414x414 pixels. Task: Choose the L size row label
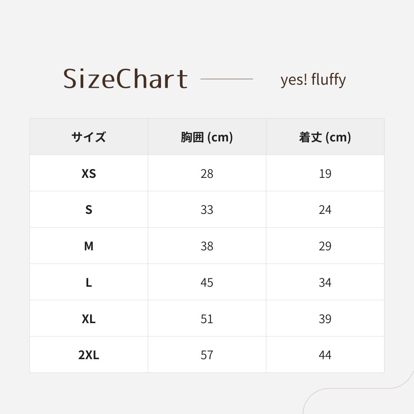(89, 283)
